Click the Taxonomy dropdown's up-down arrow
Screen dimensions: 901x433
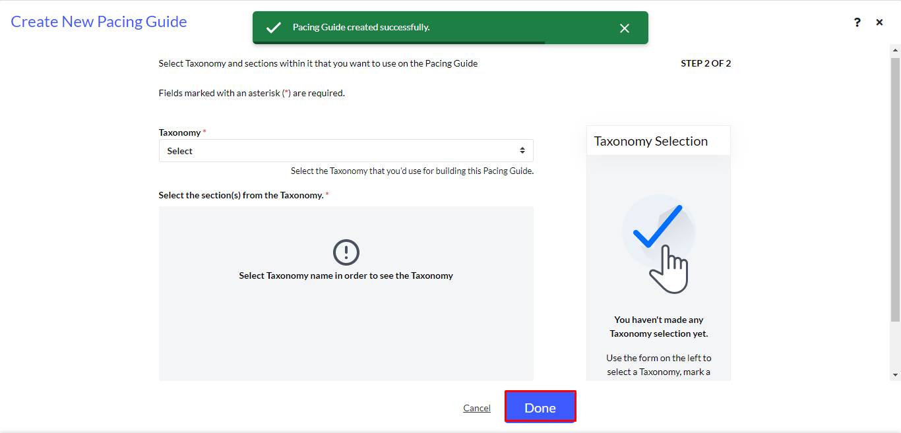tap(522, 151)
